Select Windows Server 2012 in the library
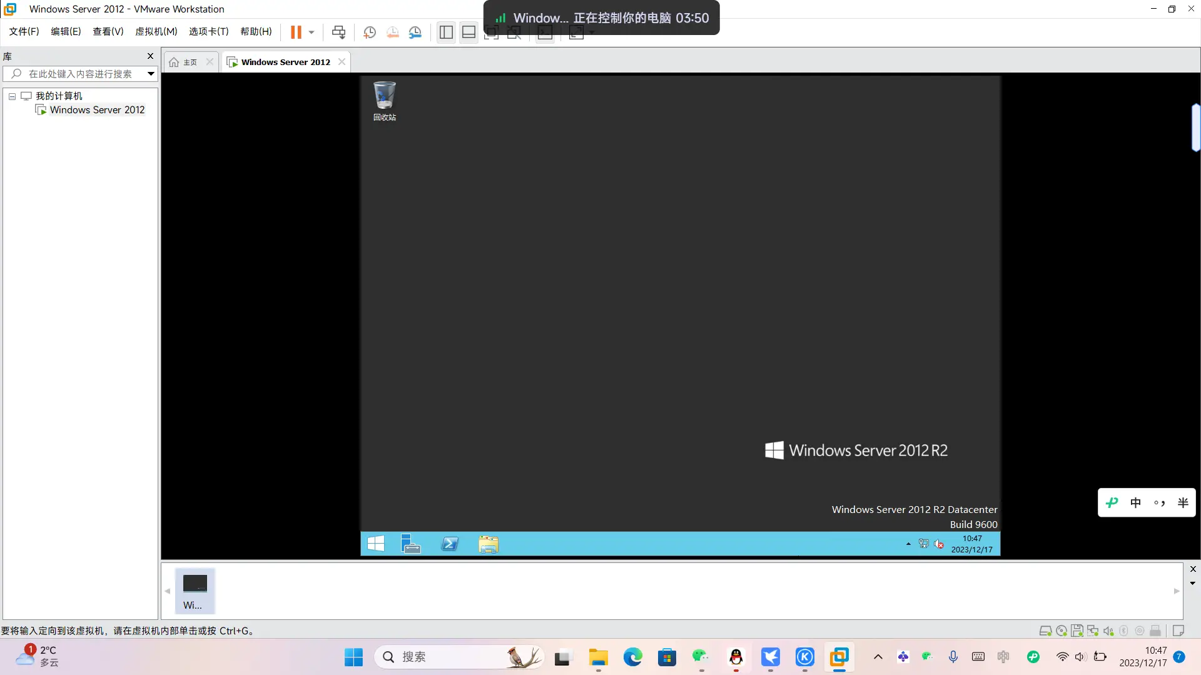The width and height of the screenshot is (1201, 675). click(x=97, y=109)
